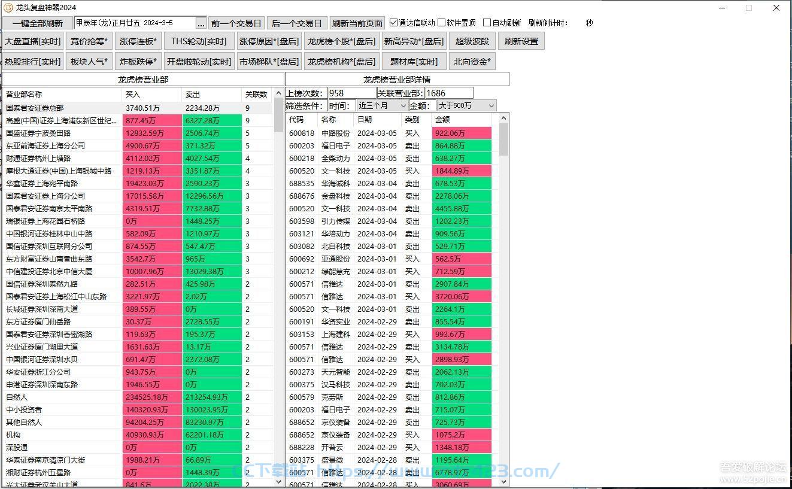
Task: Select row 东亚前海证券上海分公司
Action: [x=138, y=145]
